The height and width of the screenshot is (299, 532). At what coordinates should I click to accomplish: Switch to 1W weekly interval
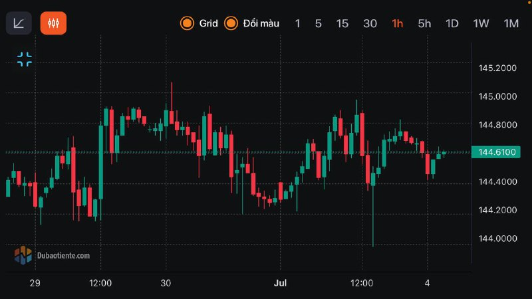481,24
